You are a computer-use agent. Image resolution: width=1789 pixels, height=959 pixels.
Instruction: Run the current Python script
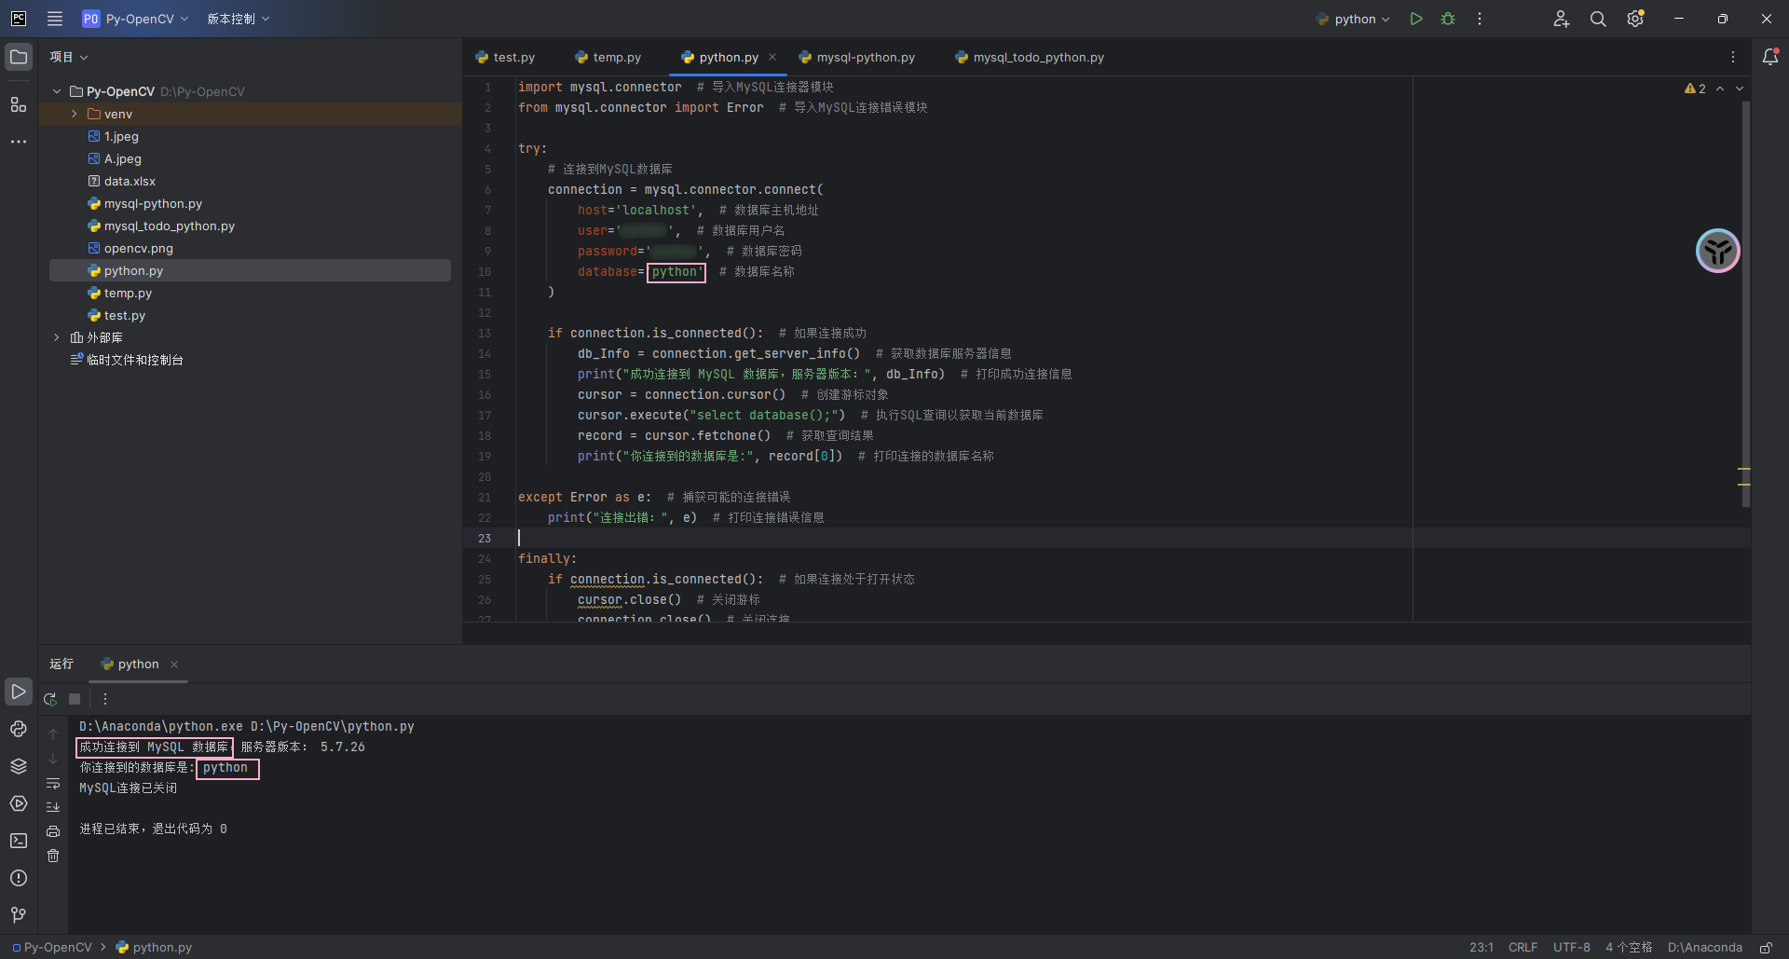click(1416, 19)
